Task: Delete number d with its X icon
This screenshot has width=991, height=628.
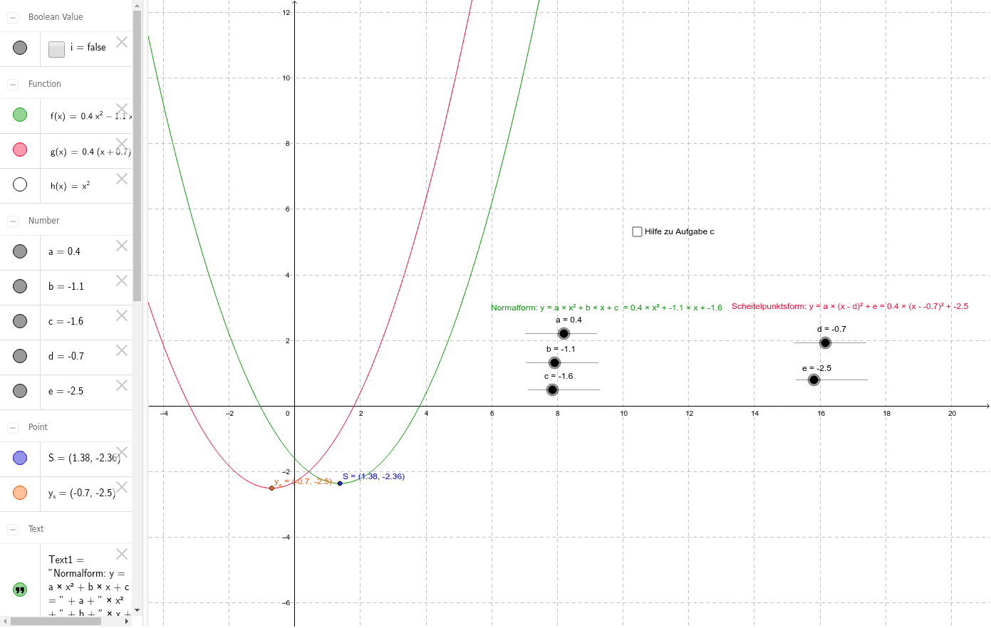Action: coord(122,350)
